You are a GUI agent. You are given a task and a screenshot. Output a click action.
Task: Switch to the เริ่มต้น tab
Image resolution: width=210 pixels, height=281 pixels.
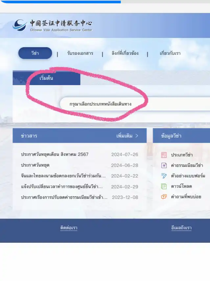46,78
